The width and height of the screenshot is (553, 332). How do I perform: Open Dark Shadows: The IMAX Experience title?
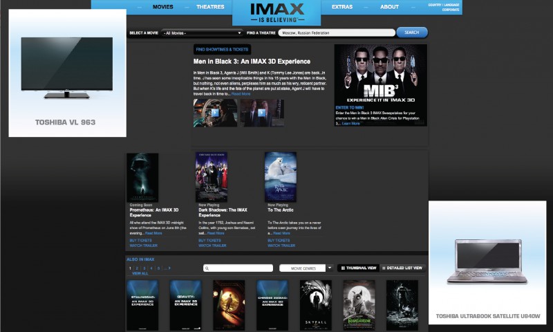point(223,212)
